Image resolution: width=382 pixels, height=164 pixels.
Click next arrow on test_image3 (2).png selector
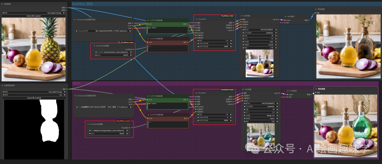point(64,13)
